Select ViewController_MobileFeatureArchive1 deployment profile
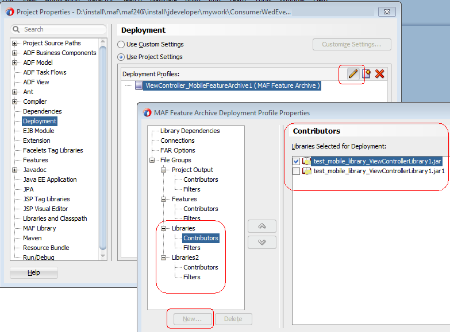The width and height of the screenshot is (450, 332). (x=232, y=85)
